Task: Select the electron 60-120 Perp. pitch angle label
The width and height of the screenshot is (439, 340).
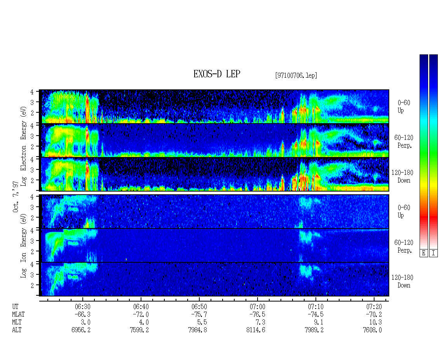Action: click(404, 141)
